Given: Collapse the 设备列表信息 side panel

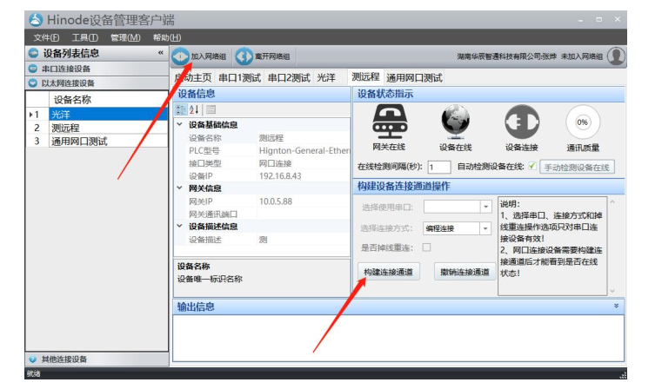Looking at the screenshot, I should coord(160,53).
